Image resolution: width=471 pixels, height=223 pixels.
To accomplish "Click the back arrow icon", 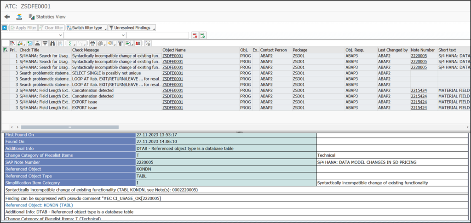I will (7, 17).
